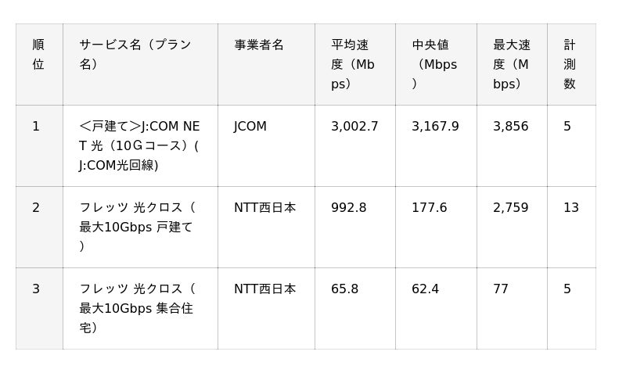Click the サービス名(プラン名) header cell
This screenshot has height=373, width=626.
(x=140, y=64)
